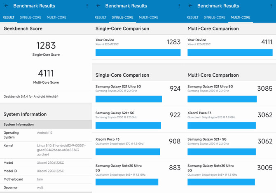Tap the back arrow in the right panel

190,6
